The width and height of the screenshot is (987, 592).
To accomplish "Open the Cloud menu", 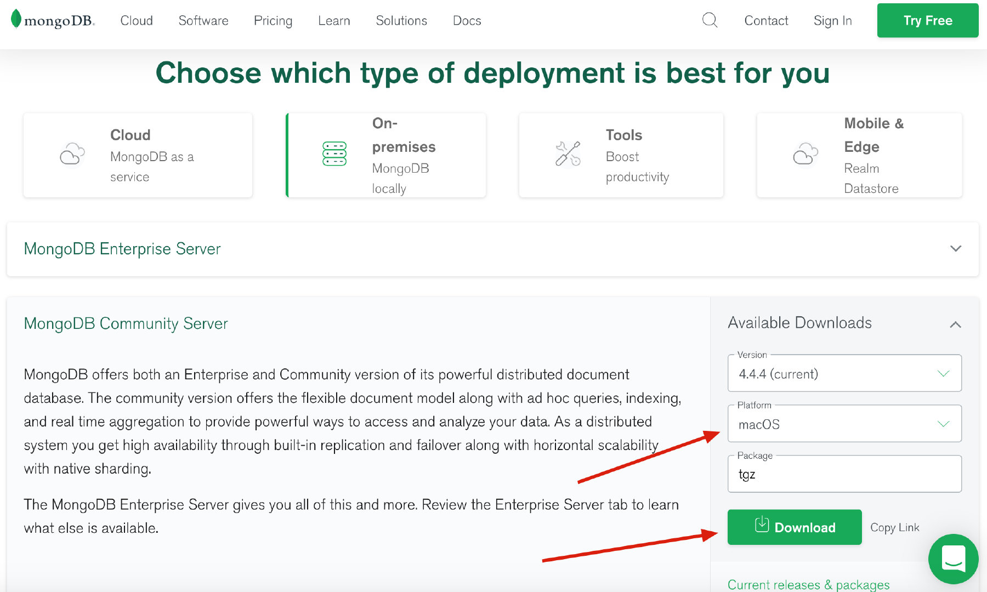I will 137,21.
